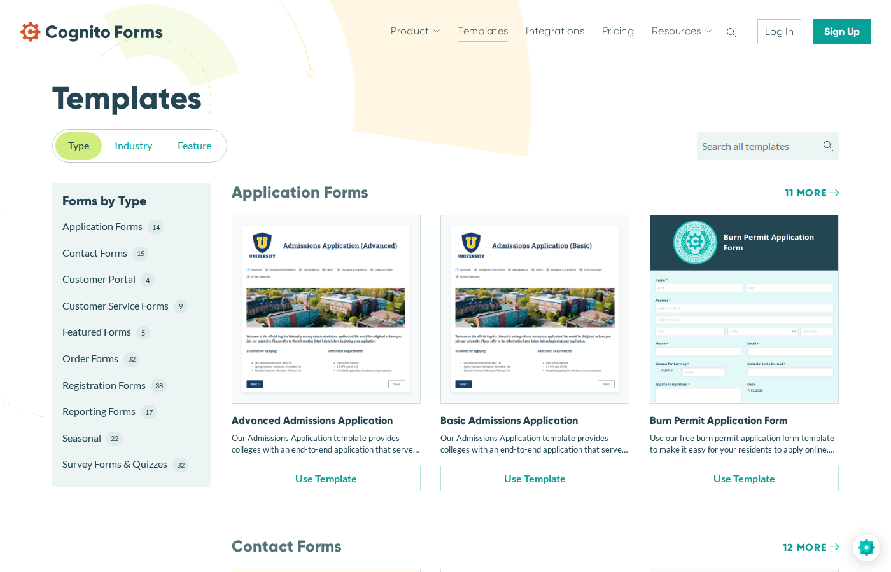Image resolution: width=891 pixels, height=572 pixels.
Task: Switch to the Industry filter tab
Action: (x=134, y=146)
